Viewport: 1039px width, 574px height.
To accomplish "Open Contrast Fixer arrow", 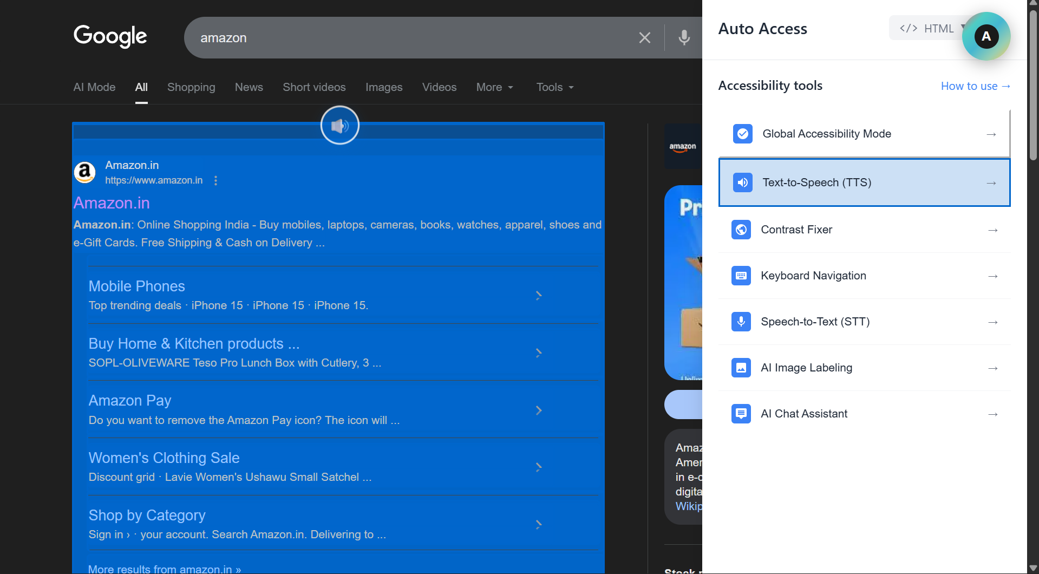I will (993, 230).
